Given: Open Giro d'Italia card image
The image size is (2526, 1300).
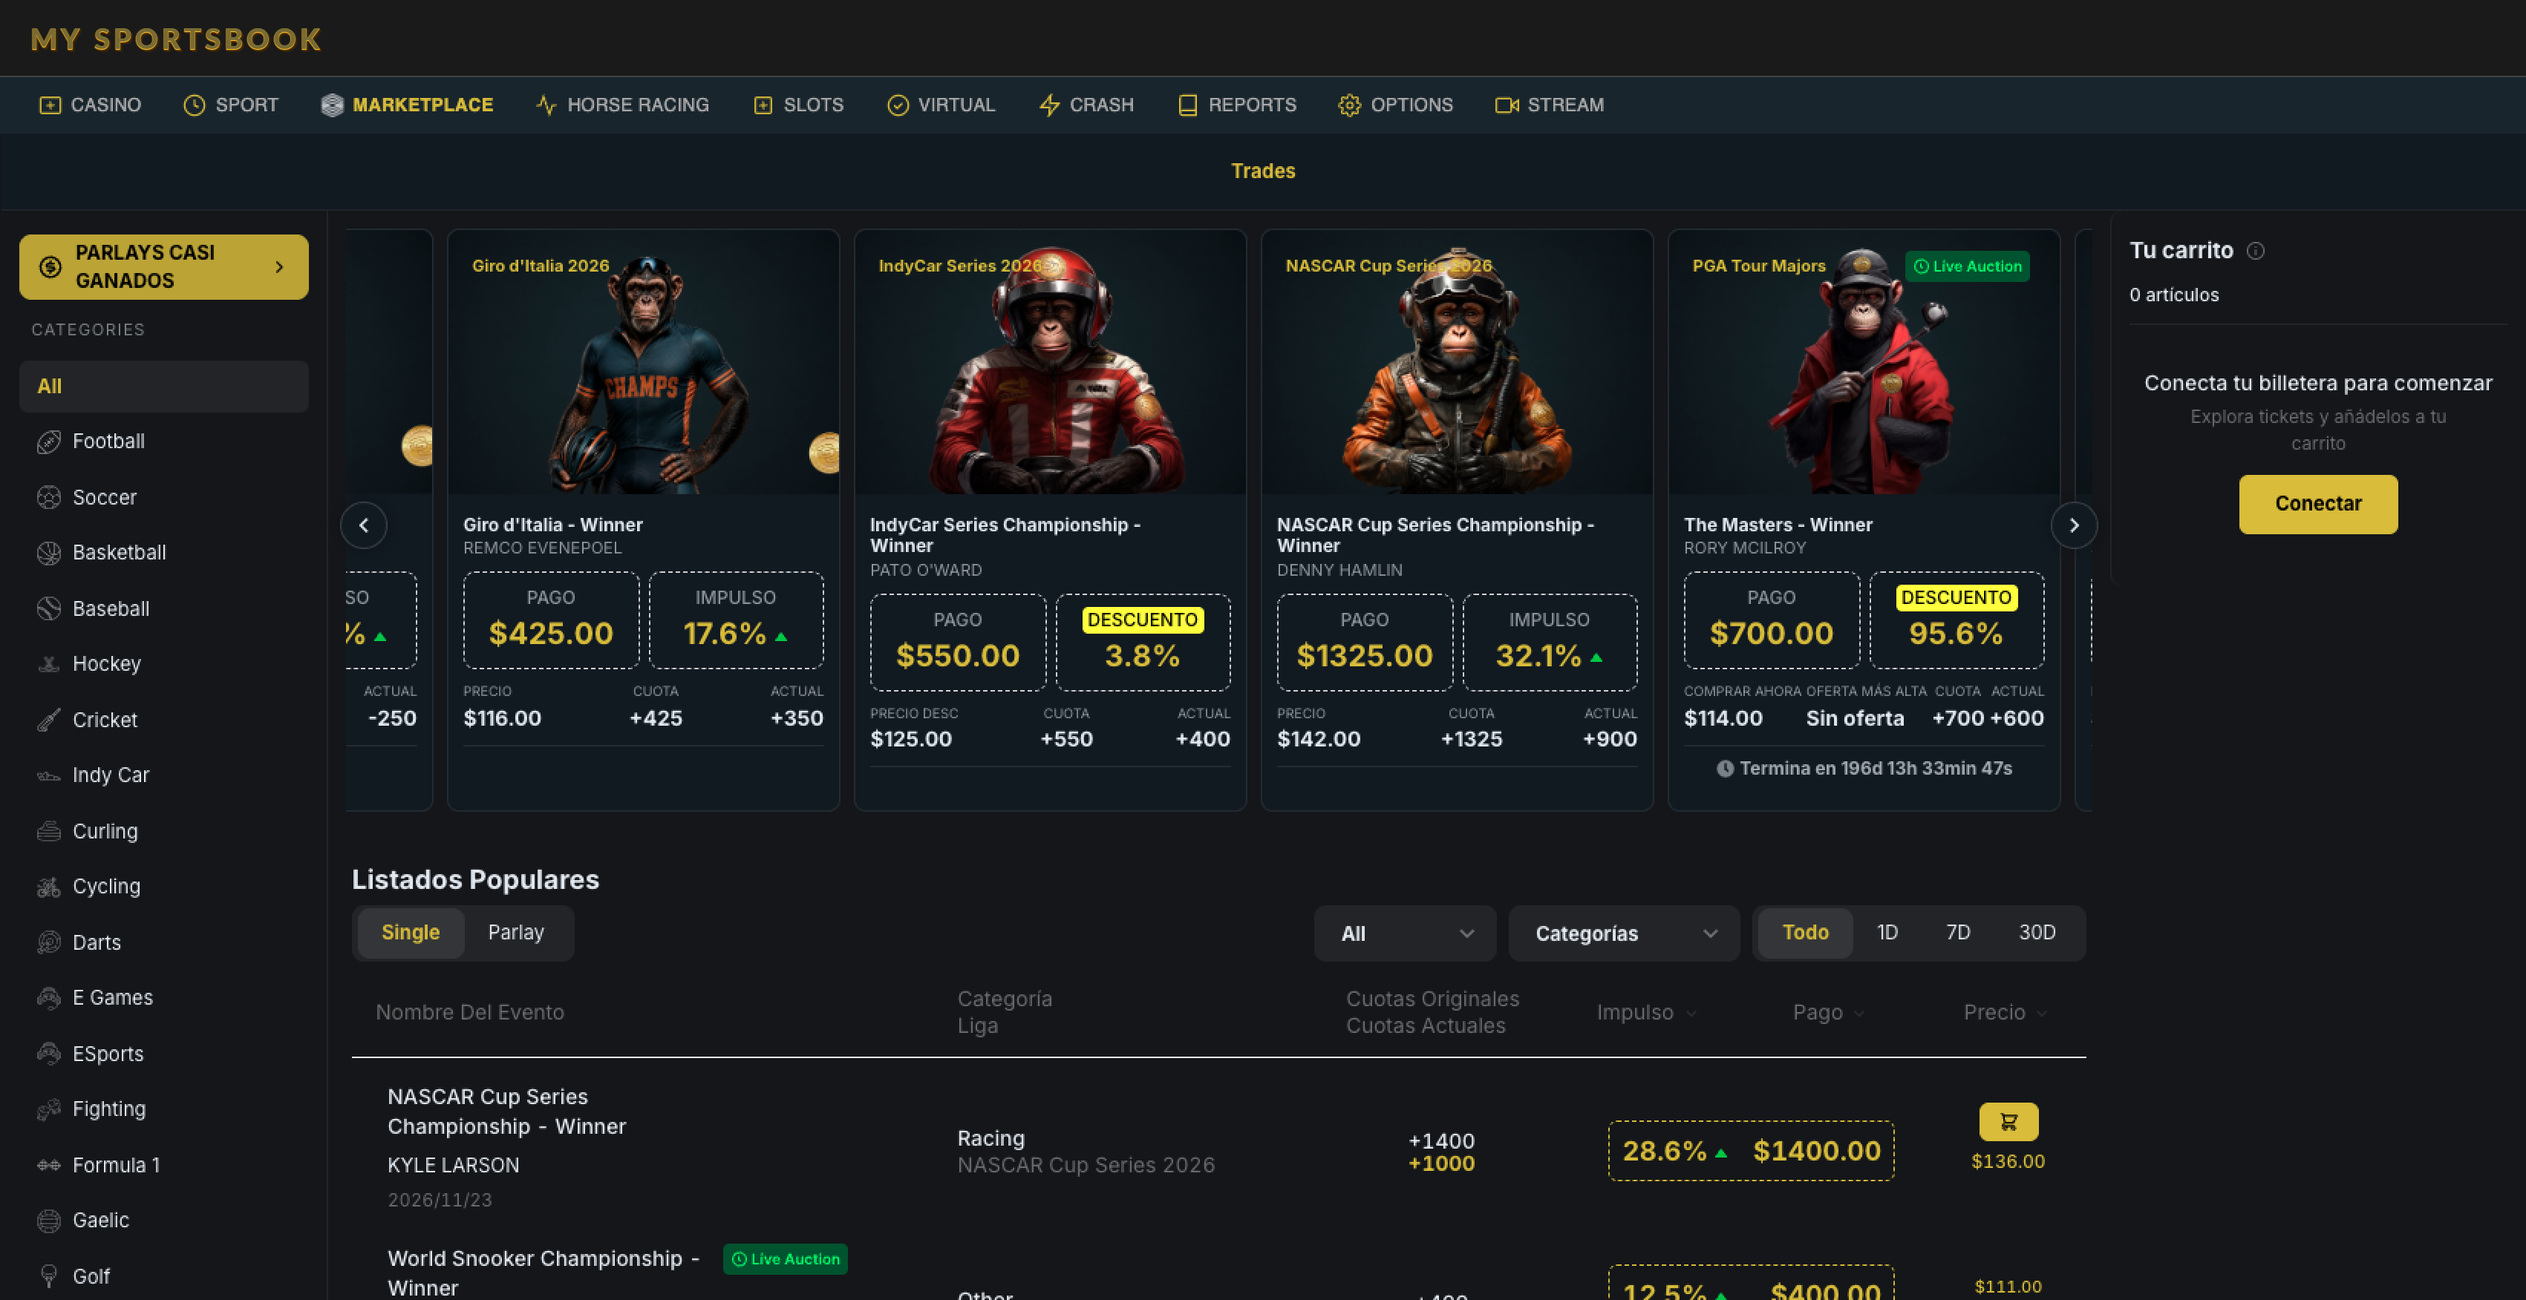Looking at the screenshot, I should point(643,363).
